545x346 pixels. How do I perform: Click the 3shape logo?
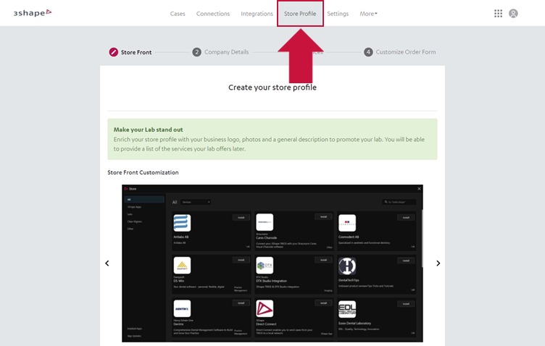[x=33, y=13]
